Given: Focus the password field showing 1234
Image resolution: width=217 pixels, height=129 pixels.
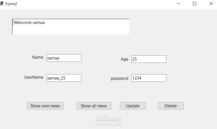Looking at the screenshot, I should pos(149,78).
